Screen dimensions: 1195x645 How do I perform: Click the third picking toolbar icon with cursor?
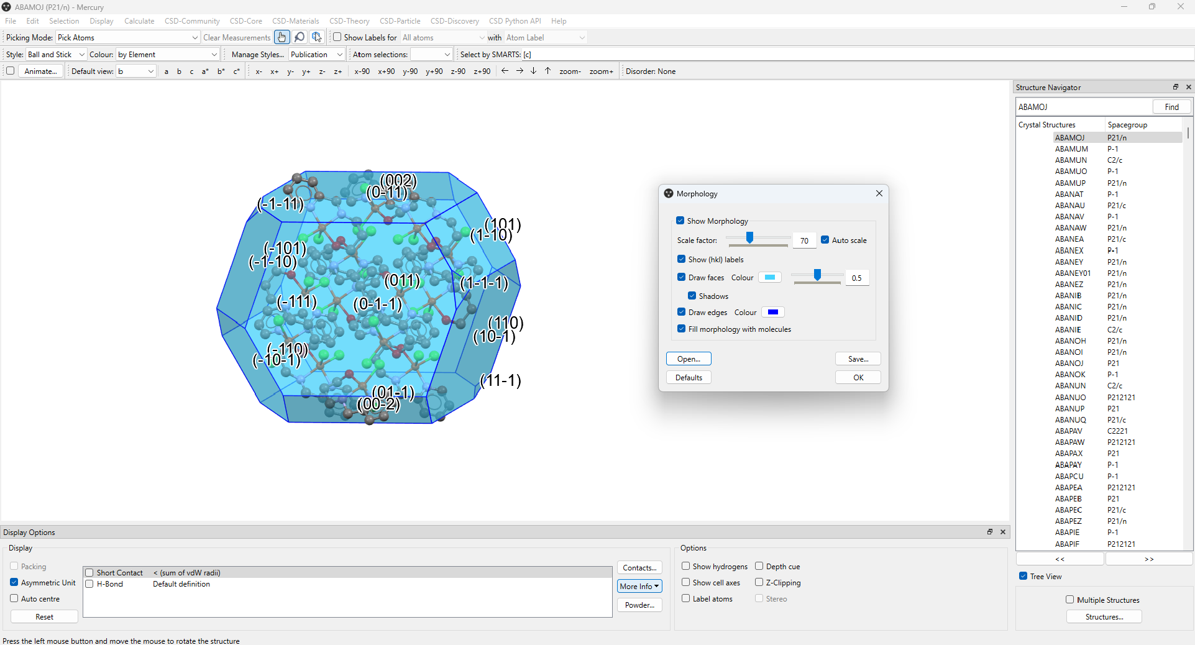click(317, 37)
